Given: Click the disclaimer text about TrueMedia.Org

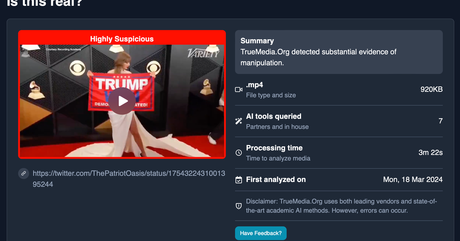Looking at the screenshot, I should coord(342,206).
